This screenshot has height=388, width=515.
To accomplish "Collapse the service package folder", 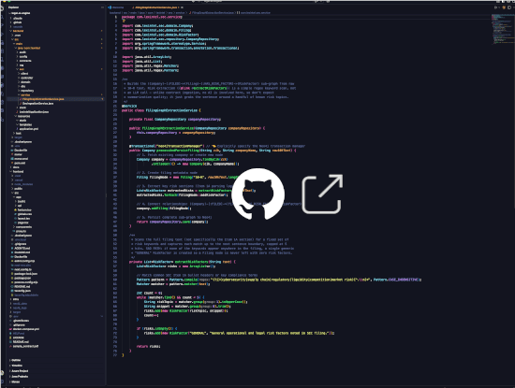I will pos(25,94).
